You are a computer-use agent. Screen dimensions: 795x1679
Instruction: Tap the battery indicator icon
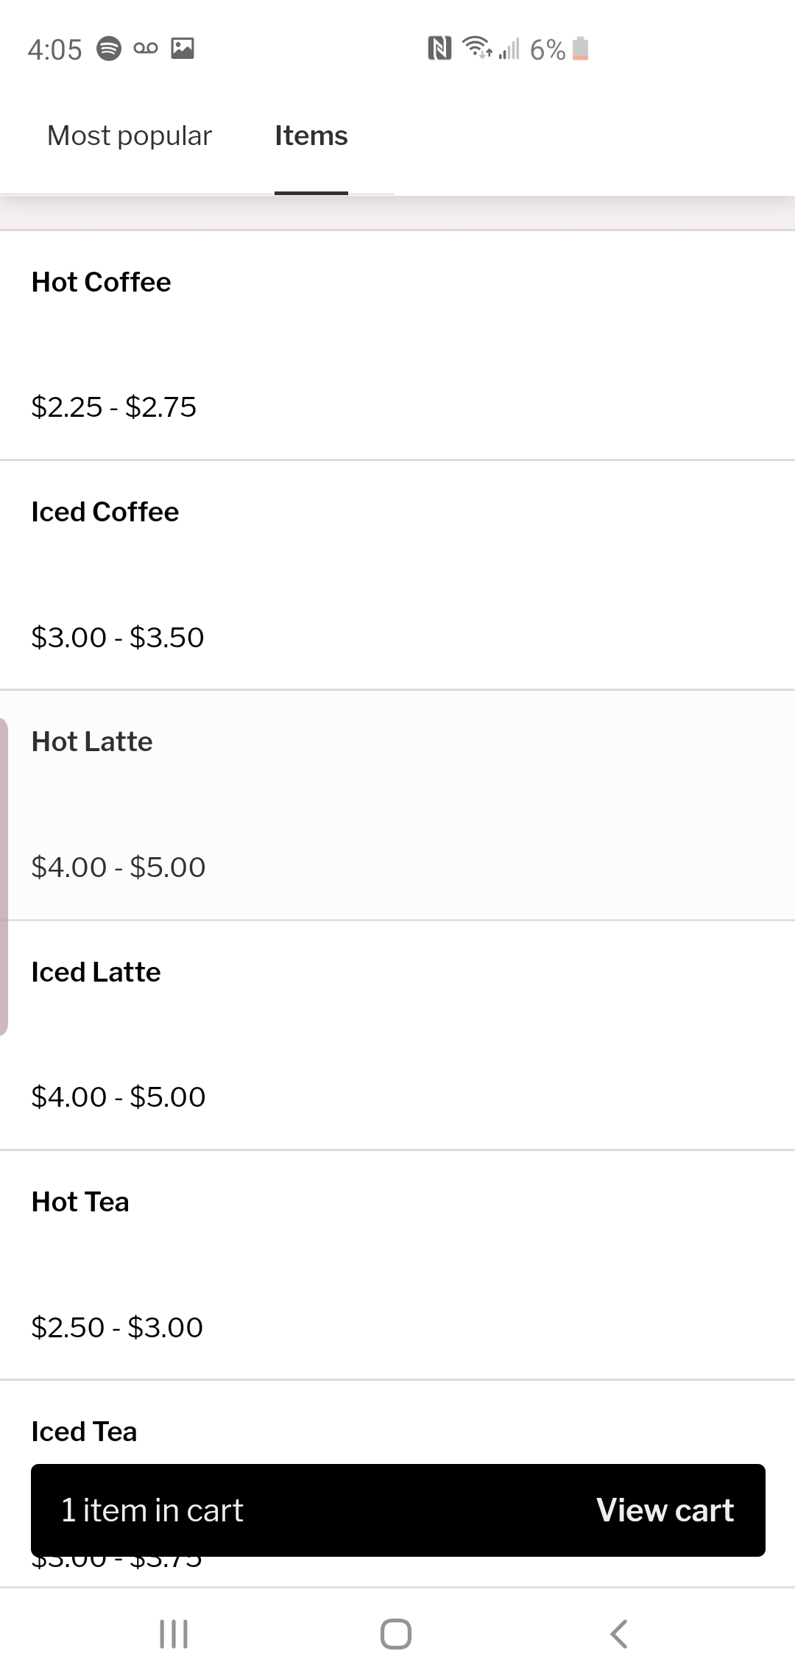point(581,49)
